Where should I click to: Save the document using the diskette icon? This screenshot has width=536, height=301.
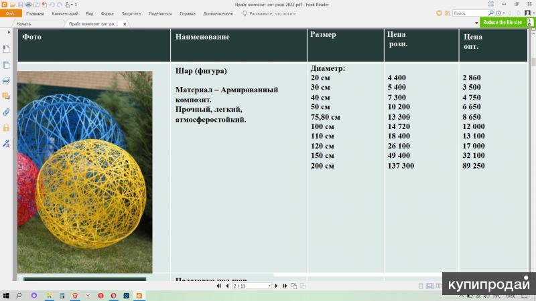[21, 5]
